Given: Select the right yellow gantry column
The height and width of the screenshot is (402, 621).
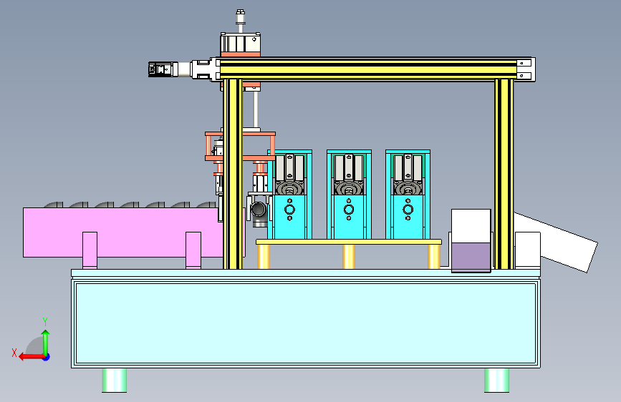Looking at the screenshot, I should [504, 174].
